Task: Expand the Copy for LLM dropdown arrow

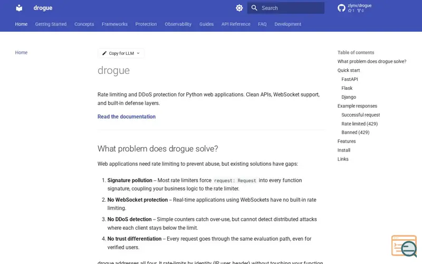Action: pyautogui.click(x=138, y=53)
